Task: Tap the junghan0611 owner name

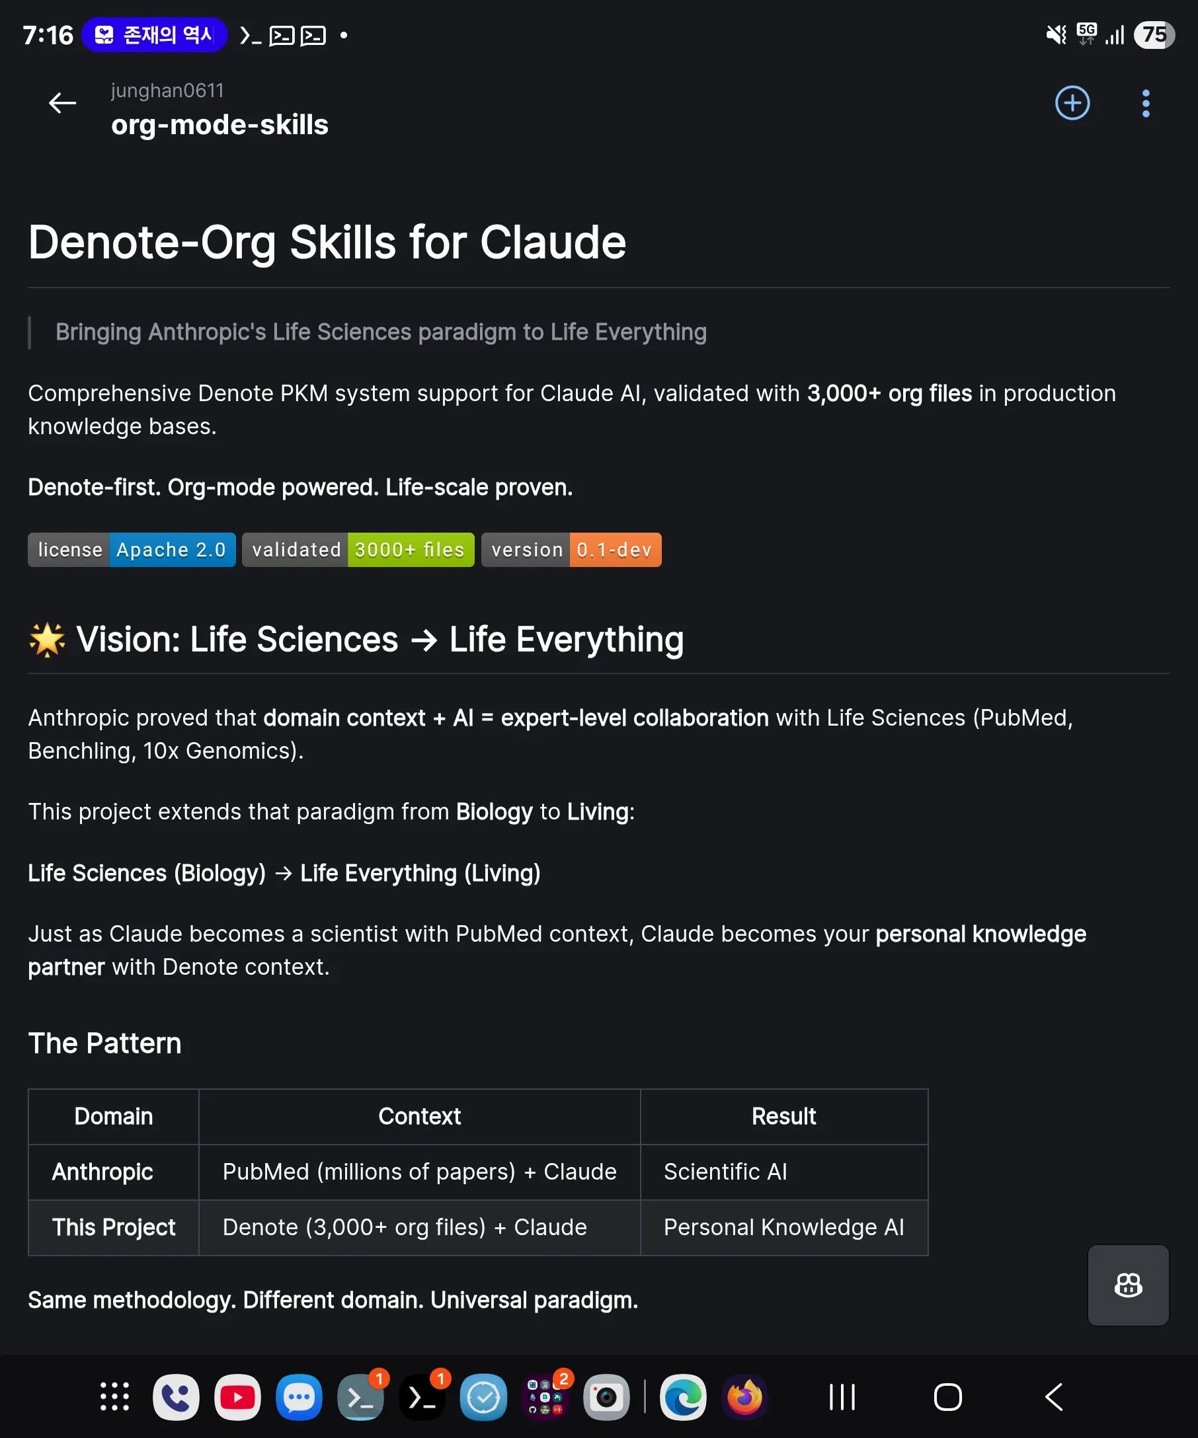Action: click(167, 91)
